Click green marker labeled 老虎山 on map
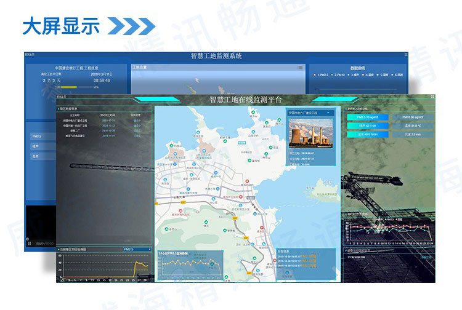This screenshot has width=462, height=310. 166,229
